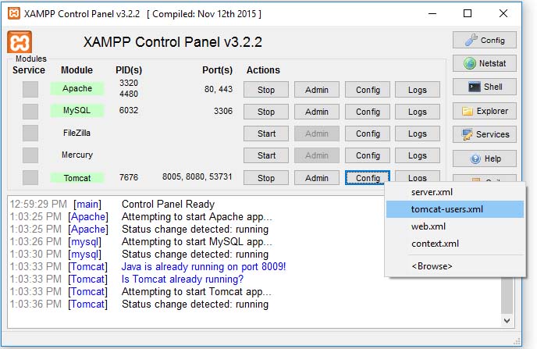
Task: Open MySQL Admin page
Action: pyautogui.click(x=317, y=112)
